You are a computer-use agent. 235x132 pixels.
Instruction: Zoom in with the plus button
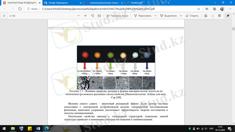tap(85, 16)
